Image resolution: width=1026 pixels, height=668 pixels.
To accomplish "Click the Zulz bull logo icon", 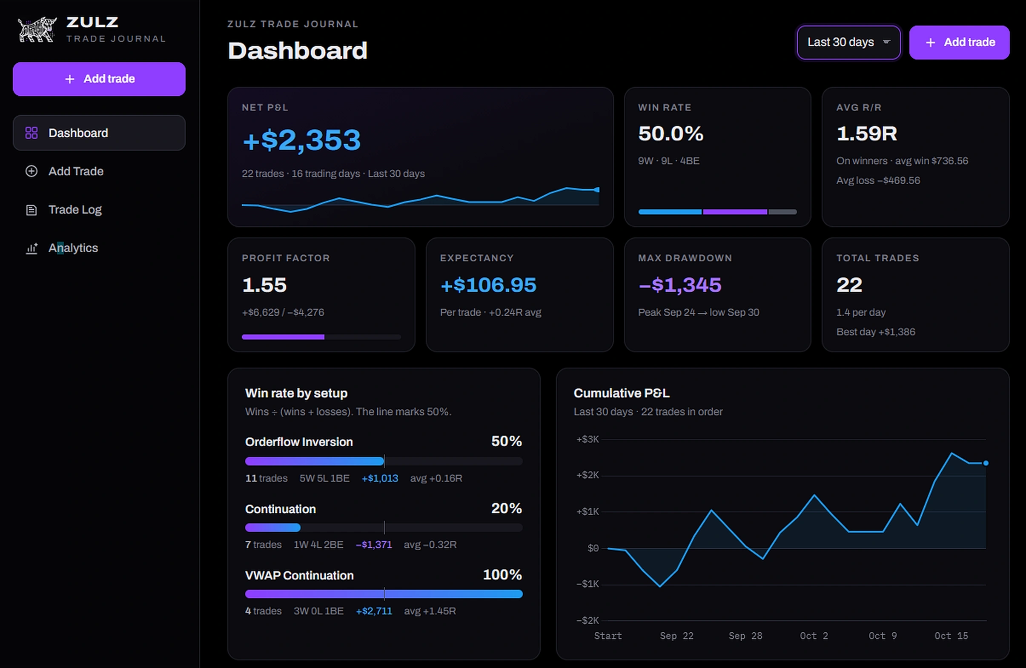I will point(37,30).
